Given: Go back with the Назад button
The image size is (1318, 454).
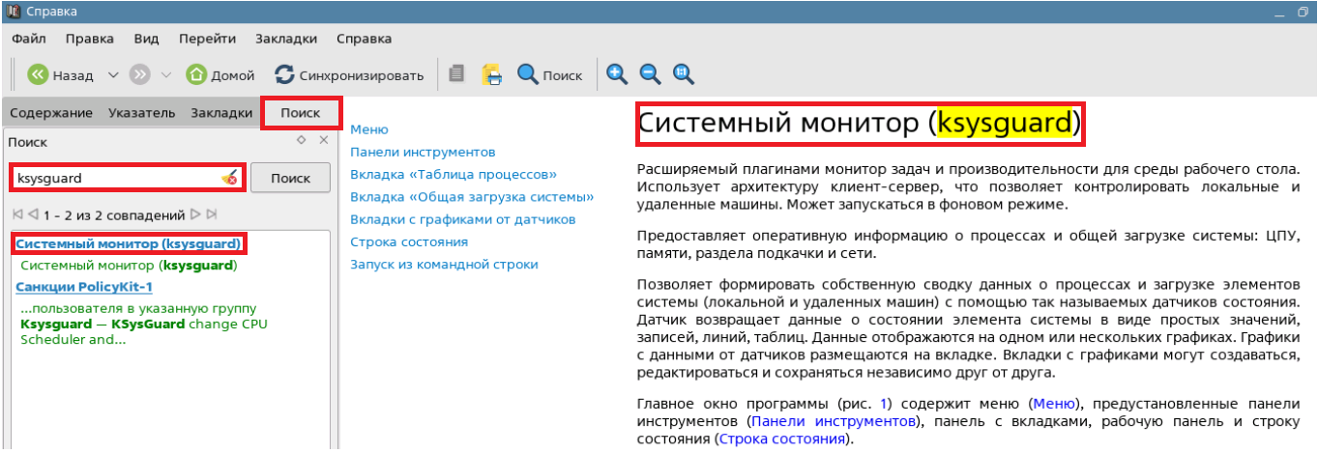Looking at the screenshot, I should click(x=60, y=74).
